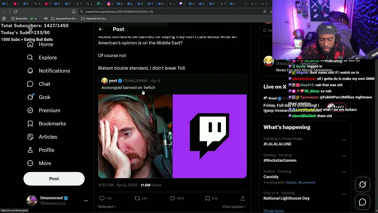The image size is (378, 213).
Task: Click the browser bookmark-this-page icon
Action: click(x=74, y=12)
